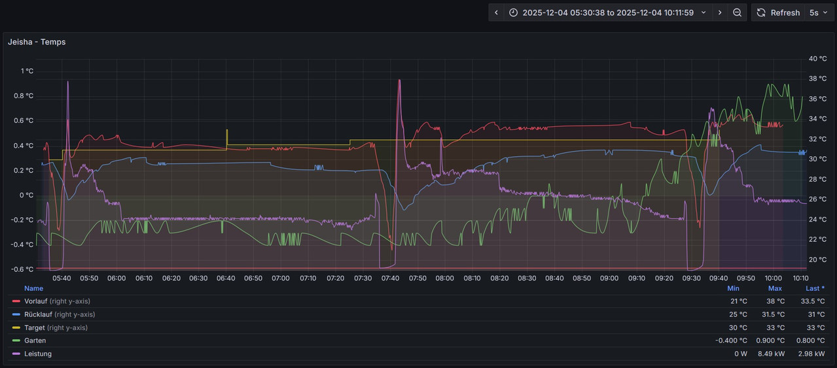Click the 0 W min value of Leistung

coord(740,354)
